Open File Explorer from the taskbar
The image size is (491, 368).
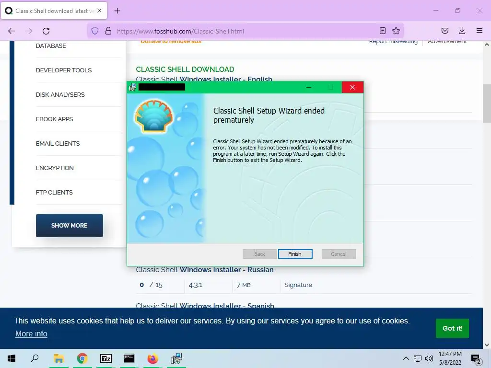58,358
